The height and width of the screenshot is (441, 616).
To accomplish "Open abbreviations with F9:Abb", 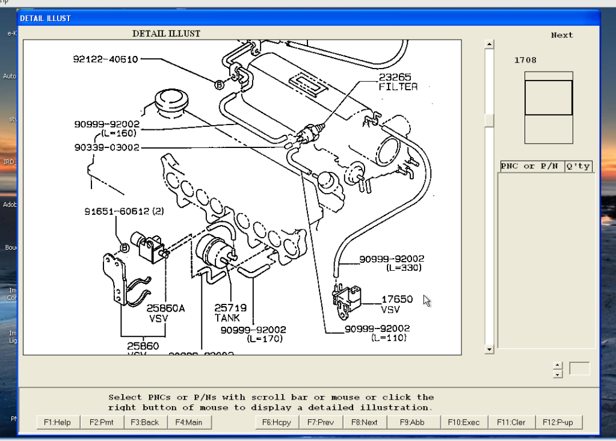I will tap(413, 422).
